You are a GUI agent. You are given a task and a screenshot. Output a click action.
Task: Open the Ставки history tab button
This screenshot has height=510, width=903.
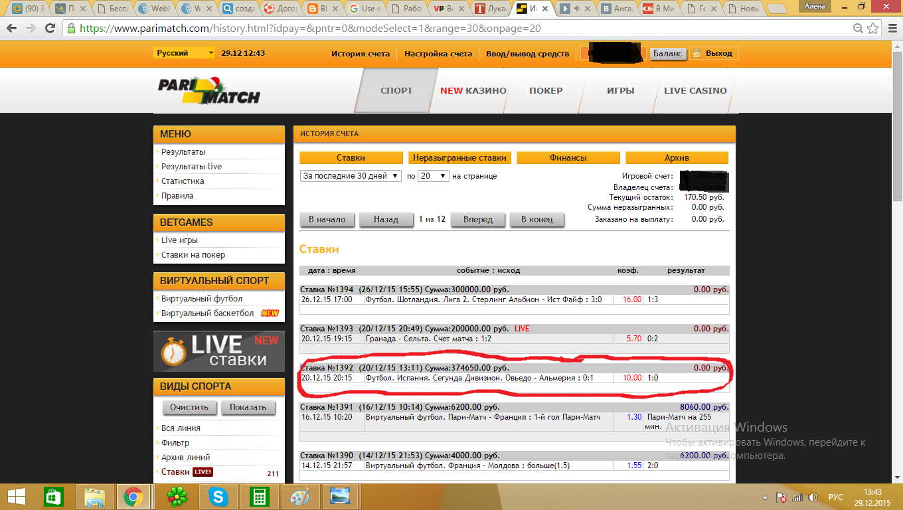point(351,158)
